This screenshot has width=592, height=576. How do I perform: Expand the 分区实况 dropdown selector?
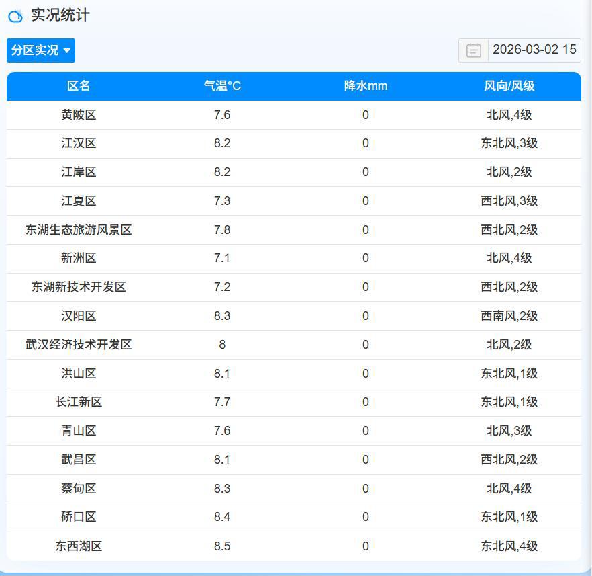click(40, 50)
